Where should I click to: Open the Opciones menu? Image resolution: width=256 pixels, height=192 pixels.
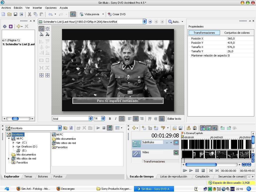51,8
